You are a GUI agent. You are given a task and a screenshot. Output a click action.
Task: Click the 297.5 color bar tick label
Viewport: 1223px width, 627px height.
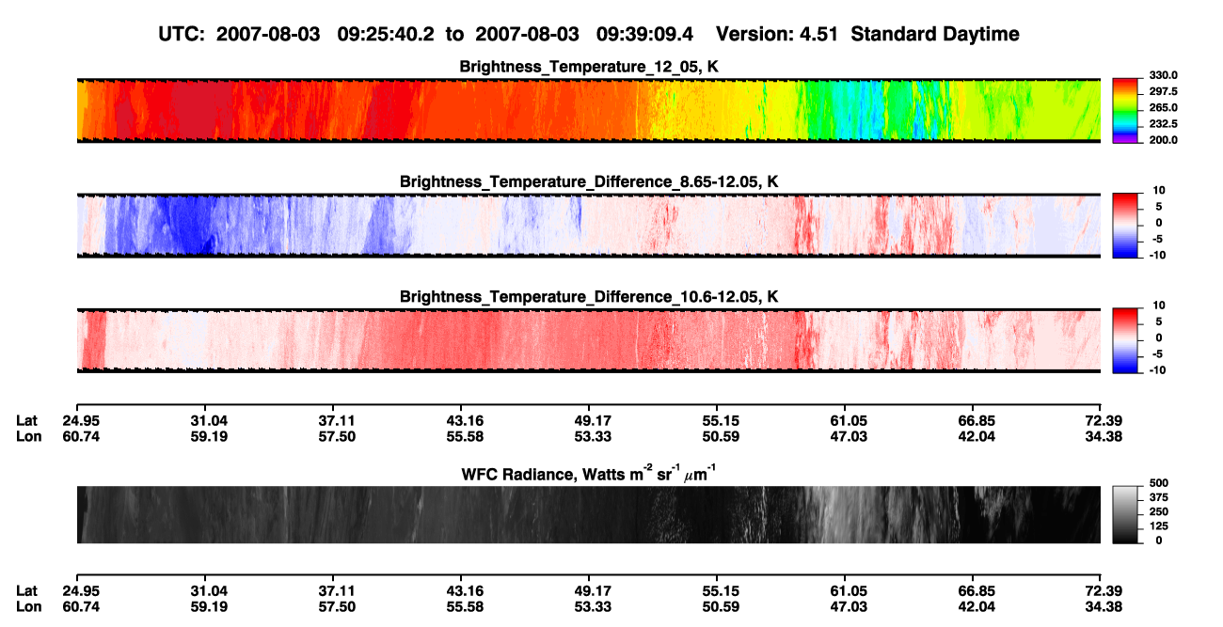1164,92
